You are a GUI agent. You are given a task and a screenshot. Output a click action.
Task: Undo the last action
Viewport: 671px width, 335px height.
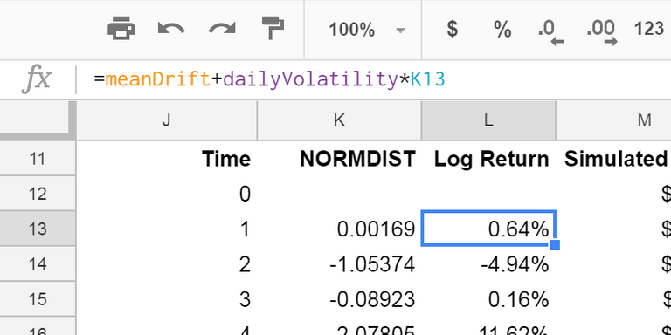[x=171, y=29]
